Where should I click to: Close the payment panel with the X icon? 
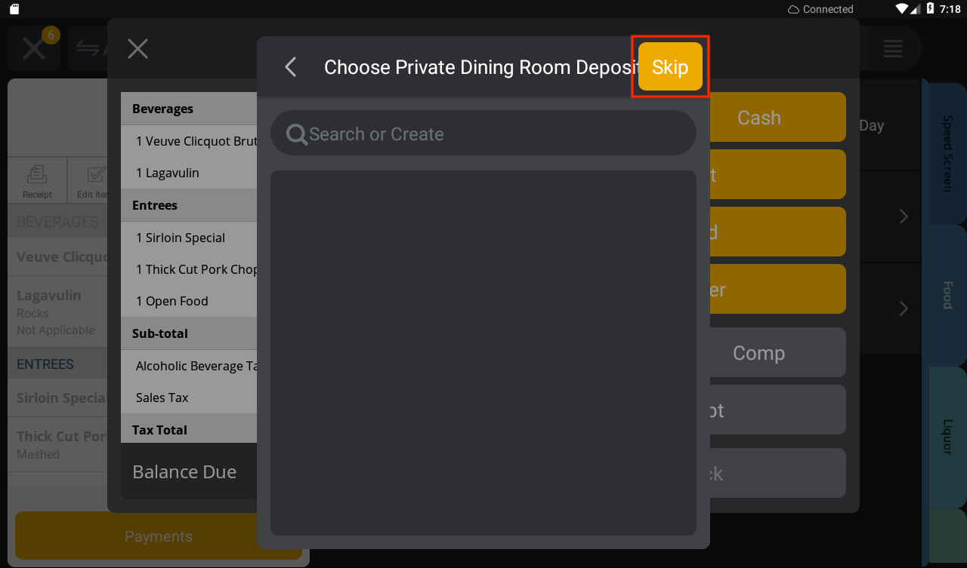coord(137,49)
